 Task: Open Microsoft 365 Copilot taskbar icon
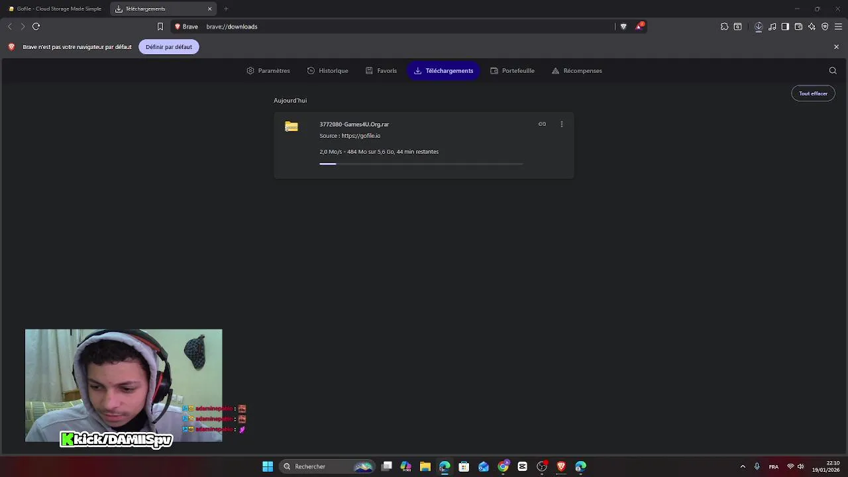(x=406, y=466)
